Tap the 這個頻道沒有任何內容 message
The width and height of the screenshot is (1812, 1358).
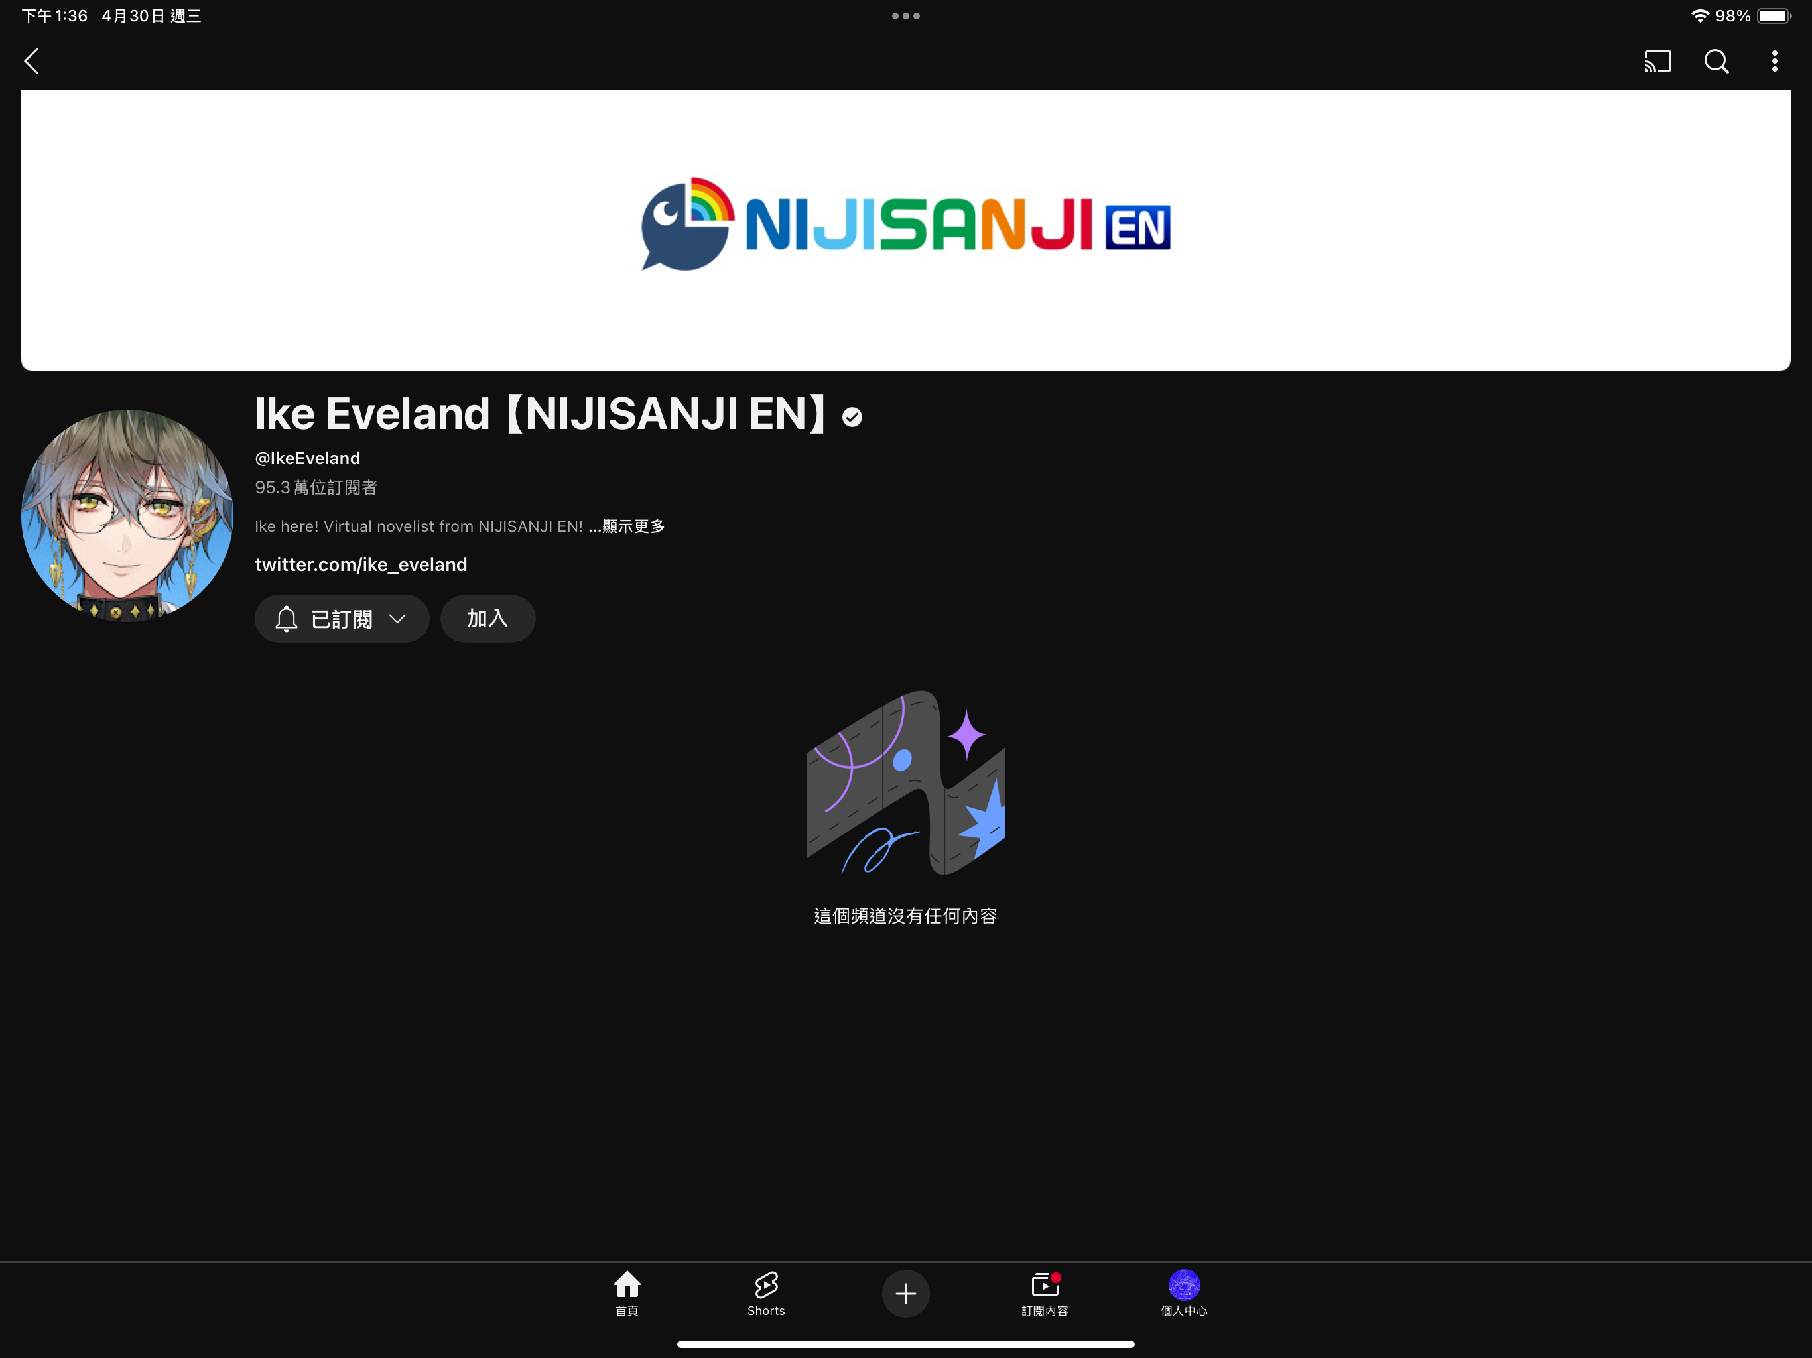tap(905, 916)
